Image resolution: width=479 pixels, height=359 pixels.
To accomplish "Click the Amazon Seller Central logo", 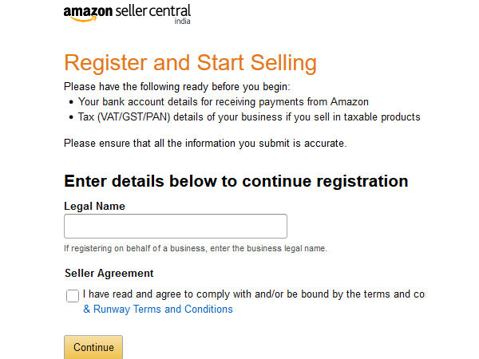I will (127, 14).
